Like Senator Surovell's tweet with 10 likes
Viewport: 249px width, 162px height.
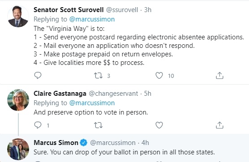159,76
